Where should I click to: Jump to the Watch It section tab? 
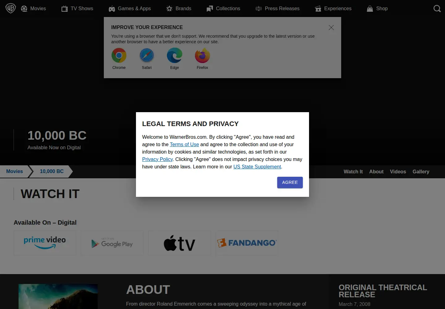coord(353,172)
